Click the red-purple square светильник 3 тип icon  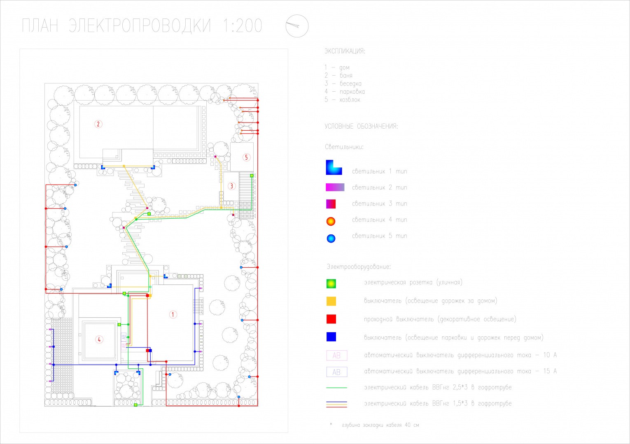coord(331,203)
